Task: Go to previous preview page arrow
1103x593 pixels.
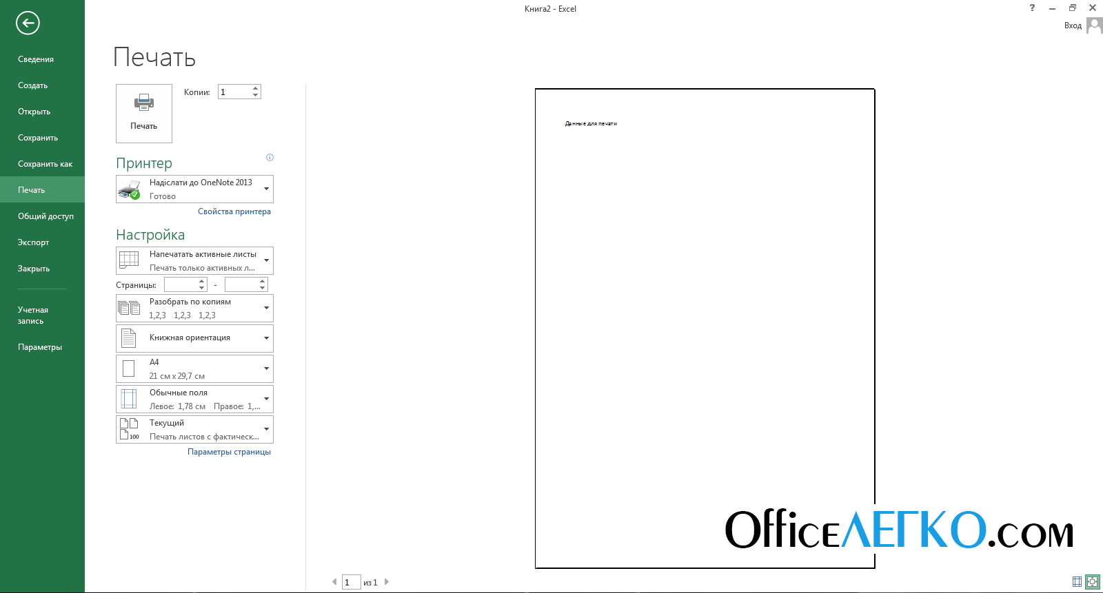Action: point(334,582)
